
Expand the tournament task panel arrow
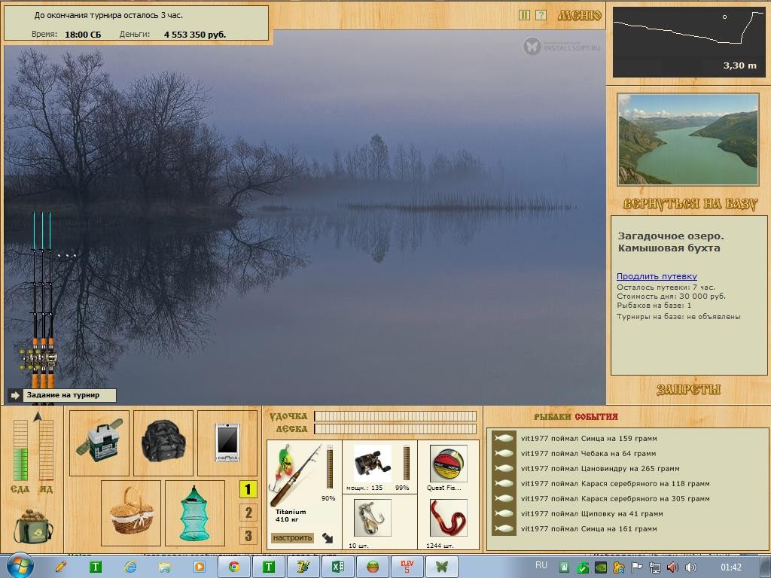[15, 395]
